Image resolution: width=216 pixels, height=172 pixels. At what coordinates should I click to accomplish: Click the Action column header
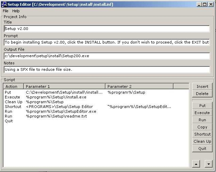coord(14,87)
